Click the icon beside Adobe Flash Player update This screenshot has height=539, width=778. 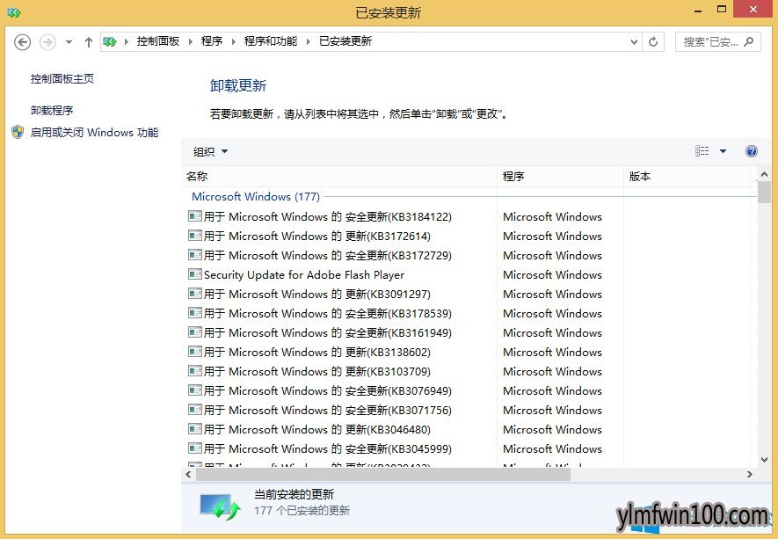195,274
